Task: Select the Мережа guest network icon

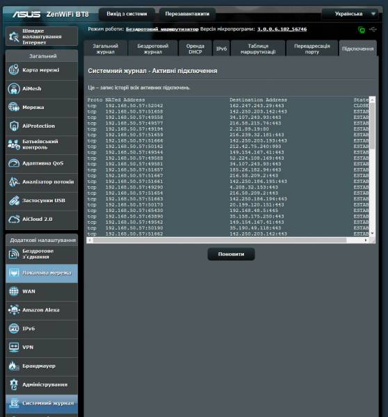Action: pyautogui.click(x=14, y=107)
